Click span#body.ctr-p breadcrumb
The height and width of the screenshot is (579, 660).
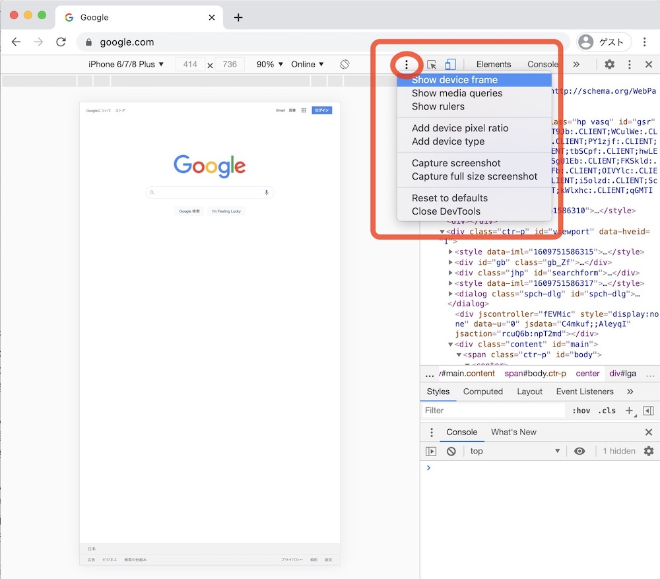[535, 374]
